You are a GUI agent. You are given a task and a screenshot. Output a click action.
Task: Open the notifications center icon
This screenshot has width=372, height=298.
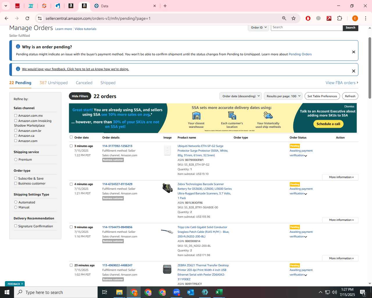click(x=362, y=292)
